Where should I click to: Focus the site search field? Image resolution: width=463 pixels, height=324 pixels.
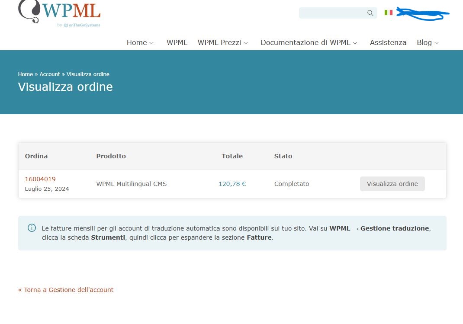point(338,13)
